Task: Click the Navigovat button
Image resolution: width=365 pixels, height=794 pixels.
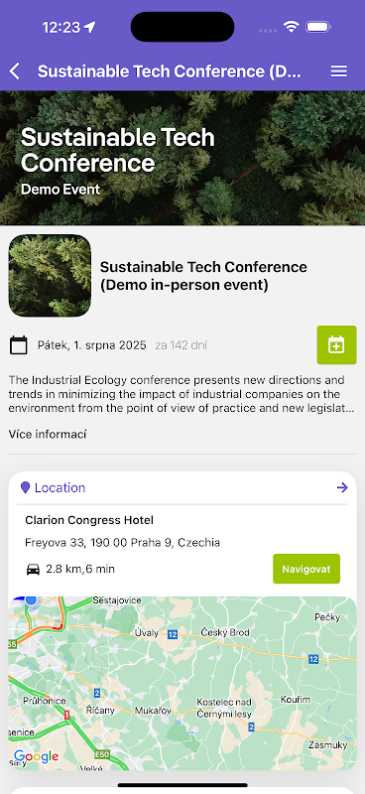Action: click(x=306, y=569)
